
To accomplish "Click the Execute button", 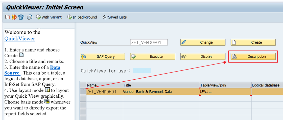I will pos(153,56).
